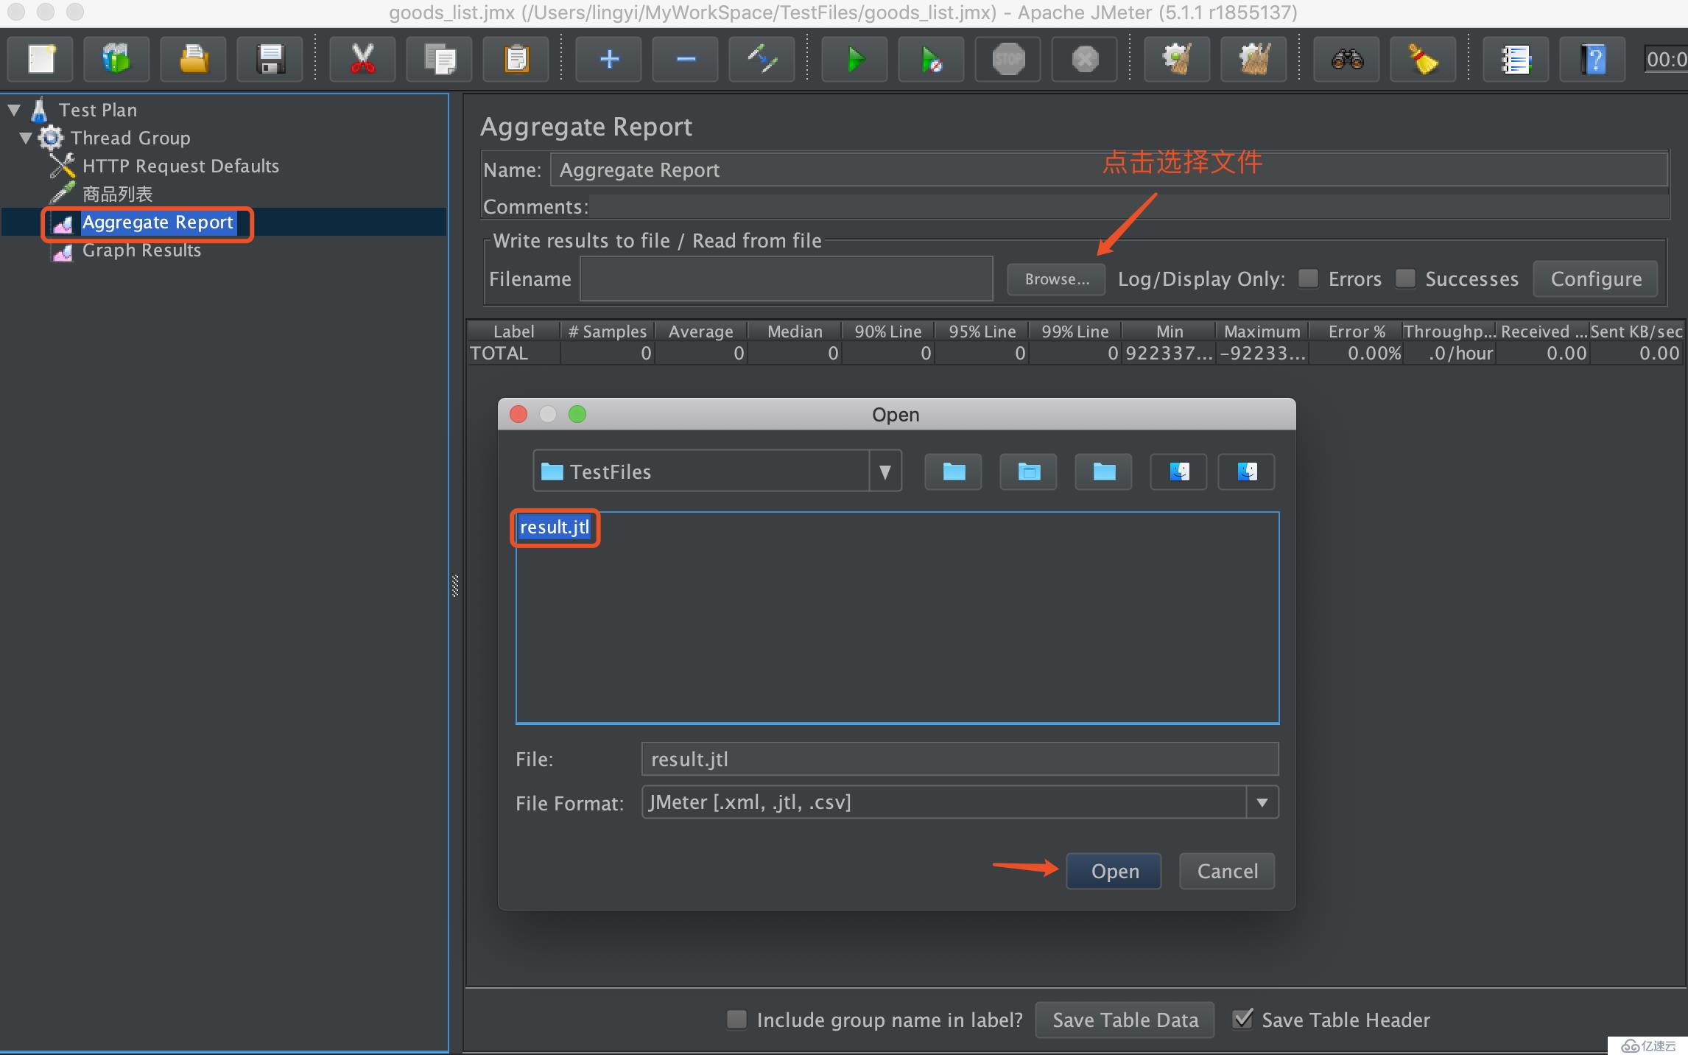Click the Configure button

[x=1596, y=279]
